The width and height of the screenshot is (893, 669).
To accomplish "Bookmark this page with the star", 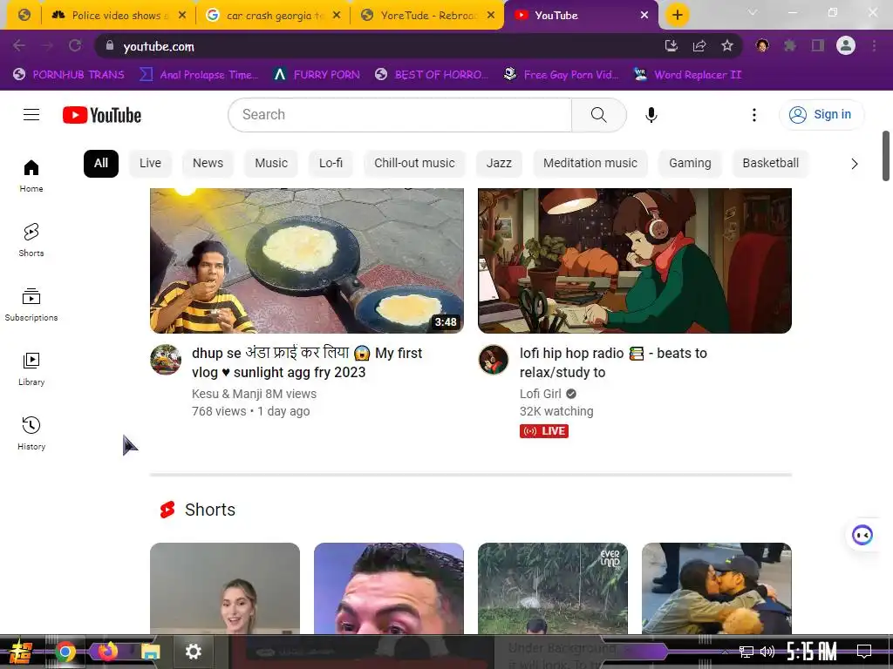I will pyautogui.click(x=727, y=45).
